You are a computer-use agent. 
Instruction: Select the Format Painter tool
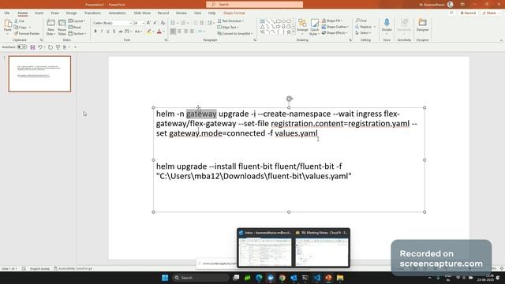(x=27, y=33)
